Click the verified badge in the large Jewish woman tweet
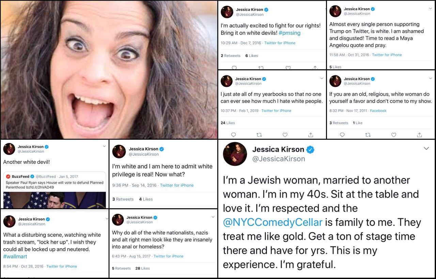Viewport: 436px width, 279px height. point(310,149)
